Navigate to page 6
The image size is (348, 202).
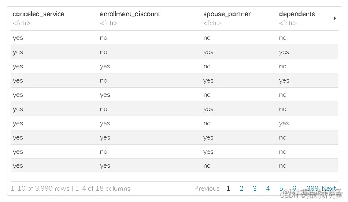pyautogui.click(x=294, y=188)
